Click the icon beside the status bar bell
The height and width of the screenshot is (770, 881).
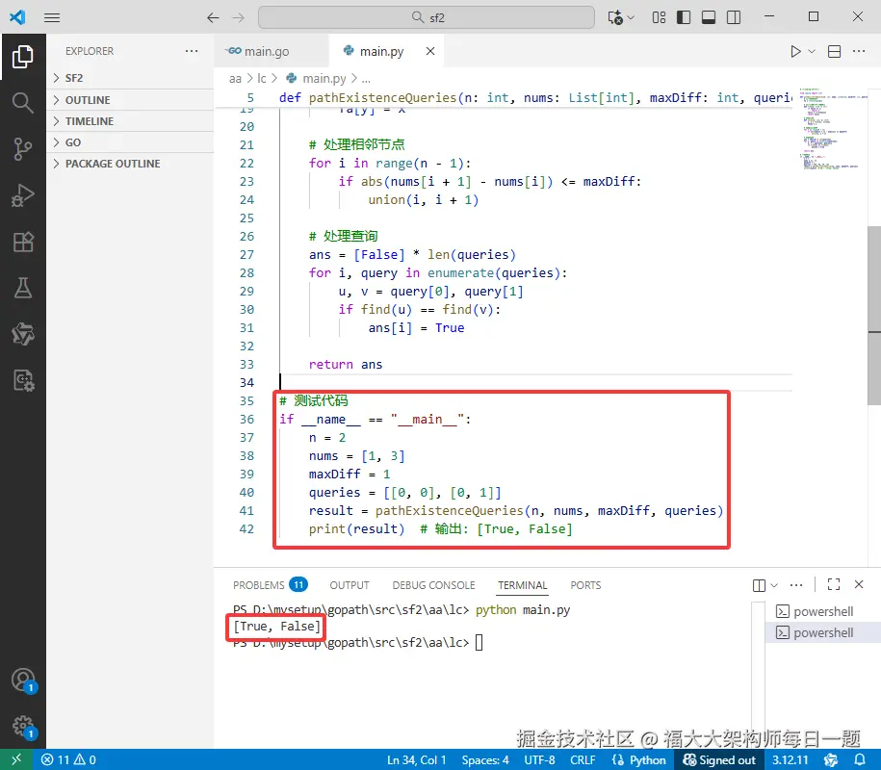coord(831,759)
